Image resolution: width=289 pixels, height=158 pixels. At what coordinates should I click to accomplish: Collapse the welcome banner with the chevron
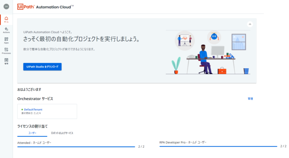click(x=250, y=24)
